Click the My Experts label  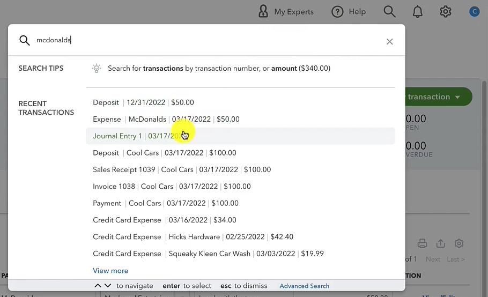[294, 12]
